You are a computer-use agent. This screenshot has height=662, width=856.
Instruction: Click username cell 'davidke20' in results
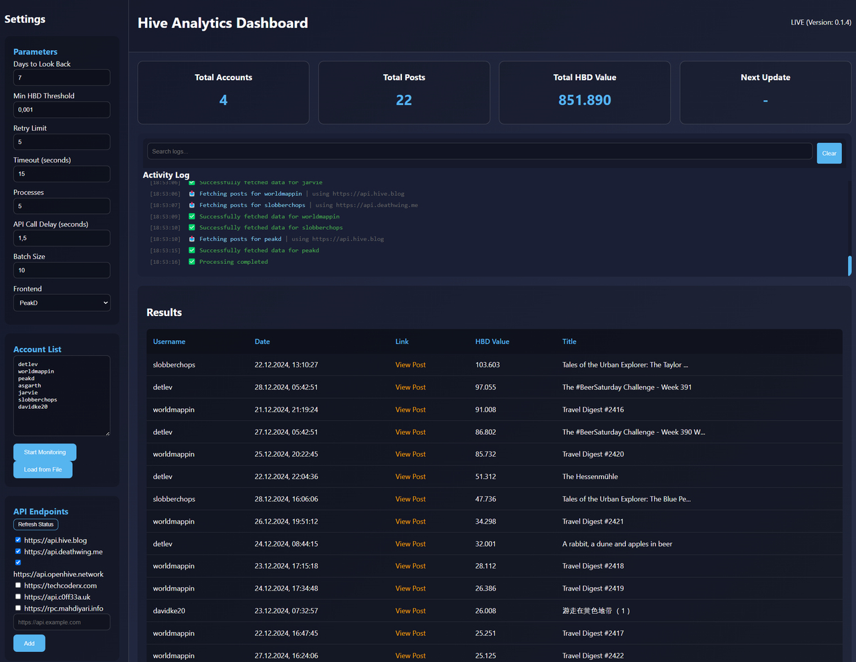coord(169,611)
